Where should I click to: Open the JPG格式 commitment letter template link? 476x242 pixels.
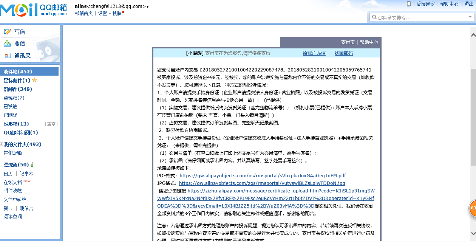pyautogui.click(x=262, y=183)
